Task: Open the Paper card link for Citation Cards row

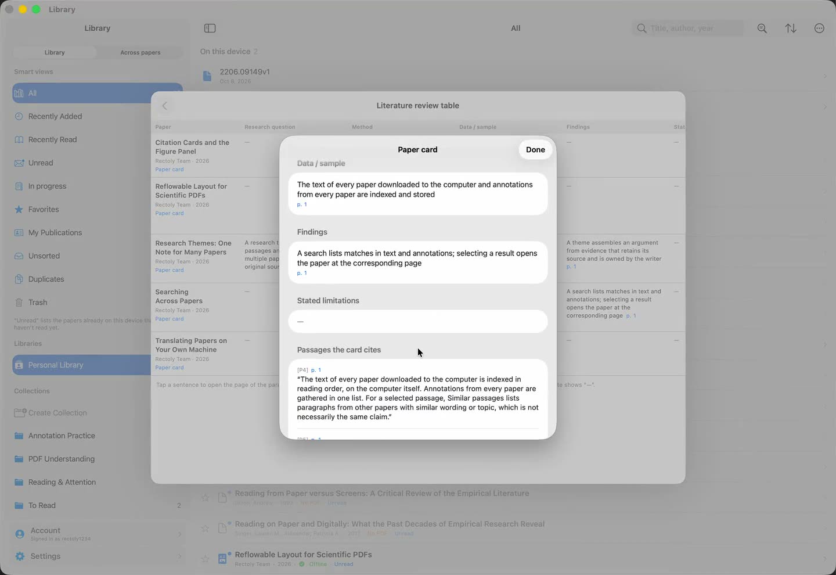Action: coord(170,170)
